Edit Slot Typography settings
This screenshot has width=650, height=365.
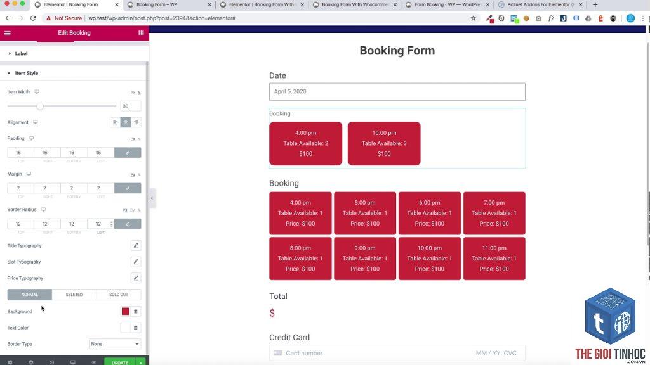tap(136, 262)
